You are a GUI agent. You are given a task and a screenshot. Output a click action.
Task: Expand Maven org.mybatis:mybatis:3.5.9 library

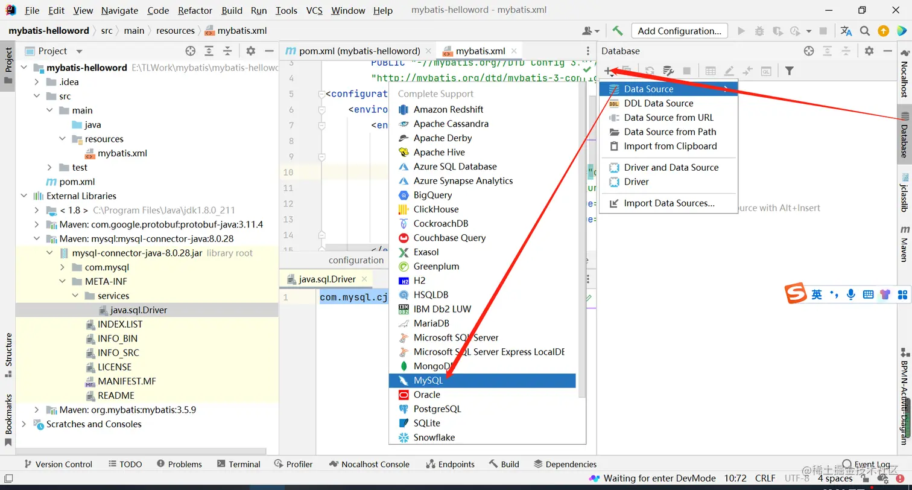[x=37, y=410]
